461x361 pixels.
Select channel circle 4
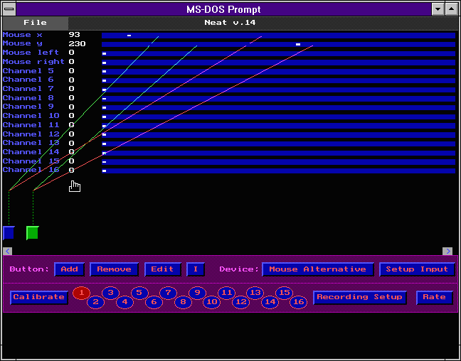pos(124,302)
